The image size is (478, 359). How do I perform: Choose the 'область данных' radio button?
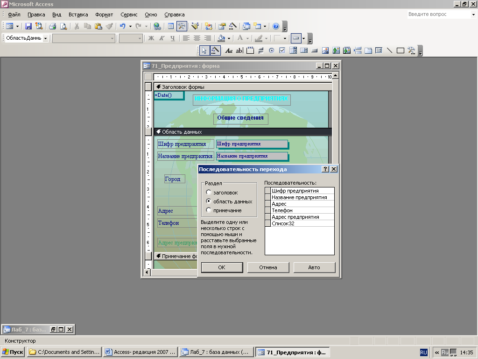click(209, 201)
